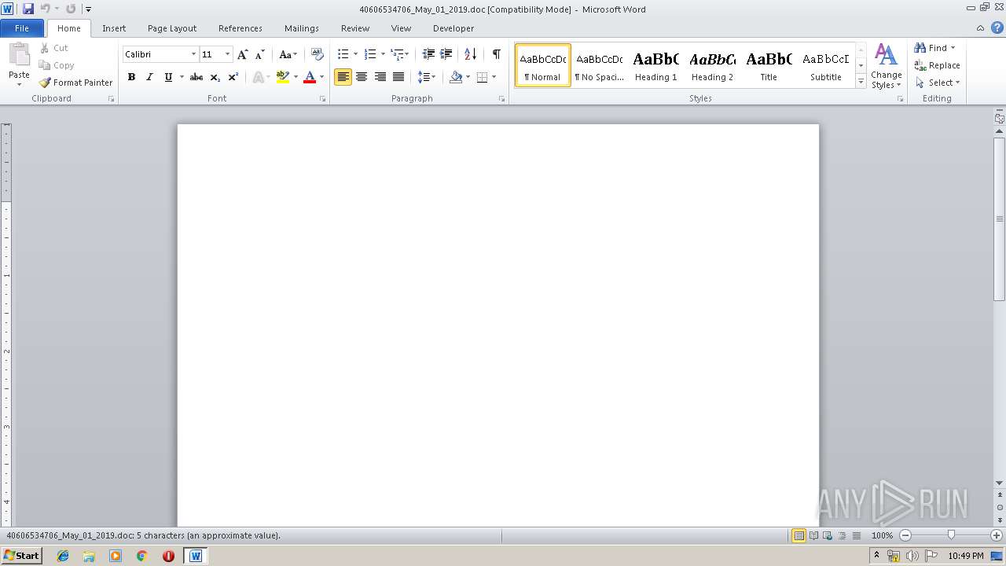This screenshot has height=566, width=1006.
Task: Open the font size dropdown
Action: click(228, 54)
